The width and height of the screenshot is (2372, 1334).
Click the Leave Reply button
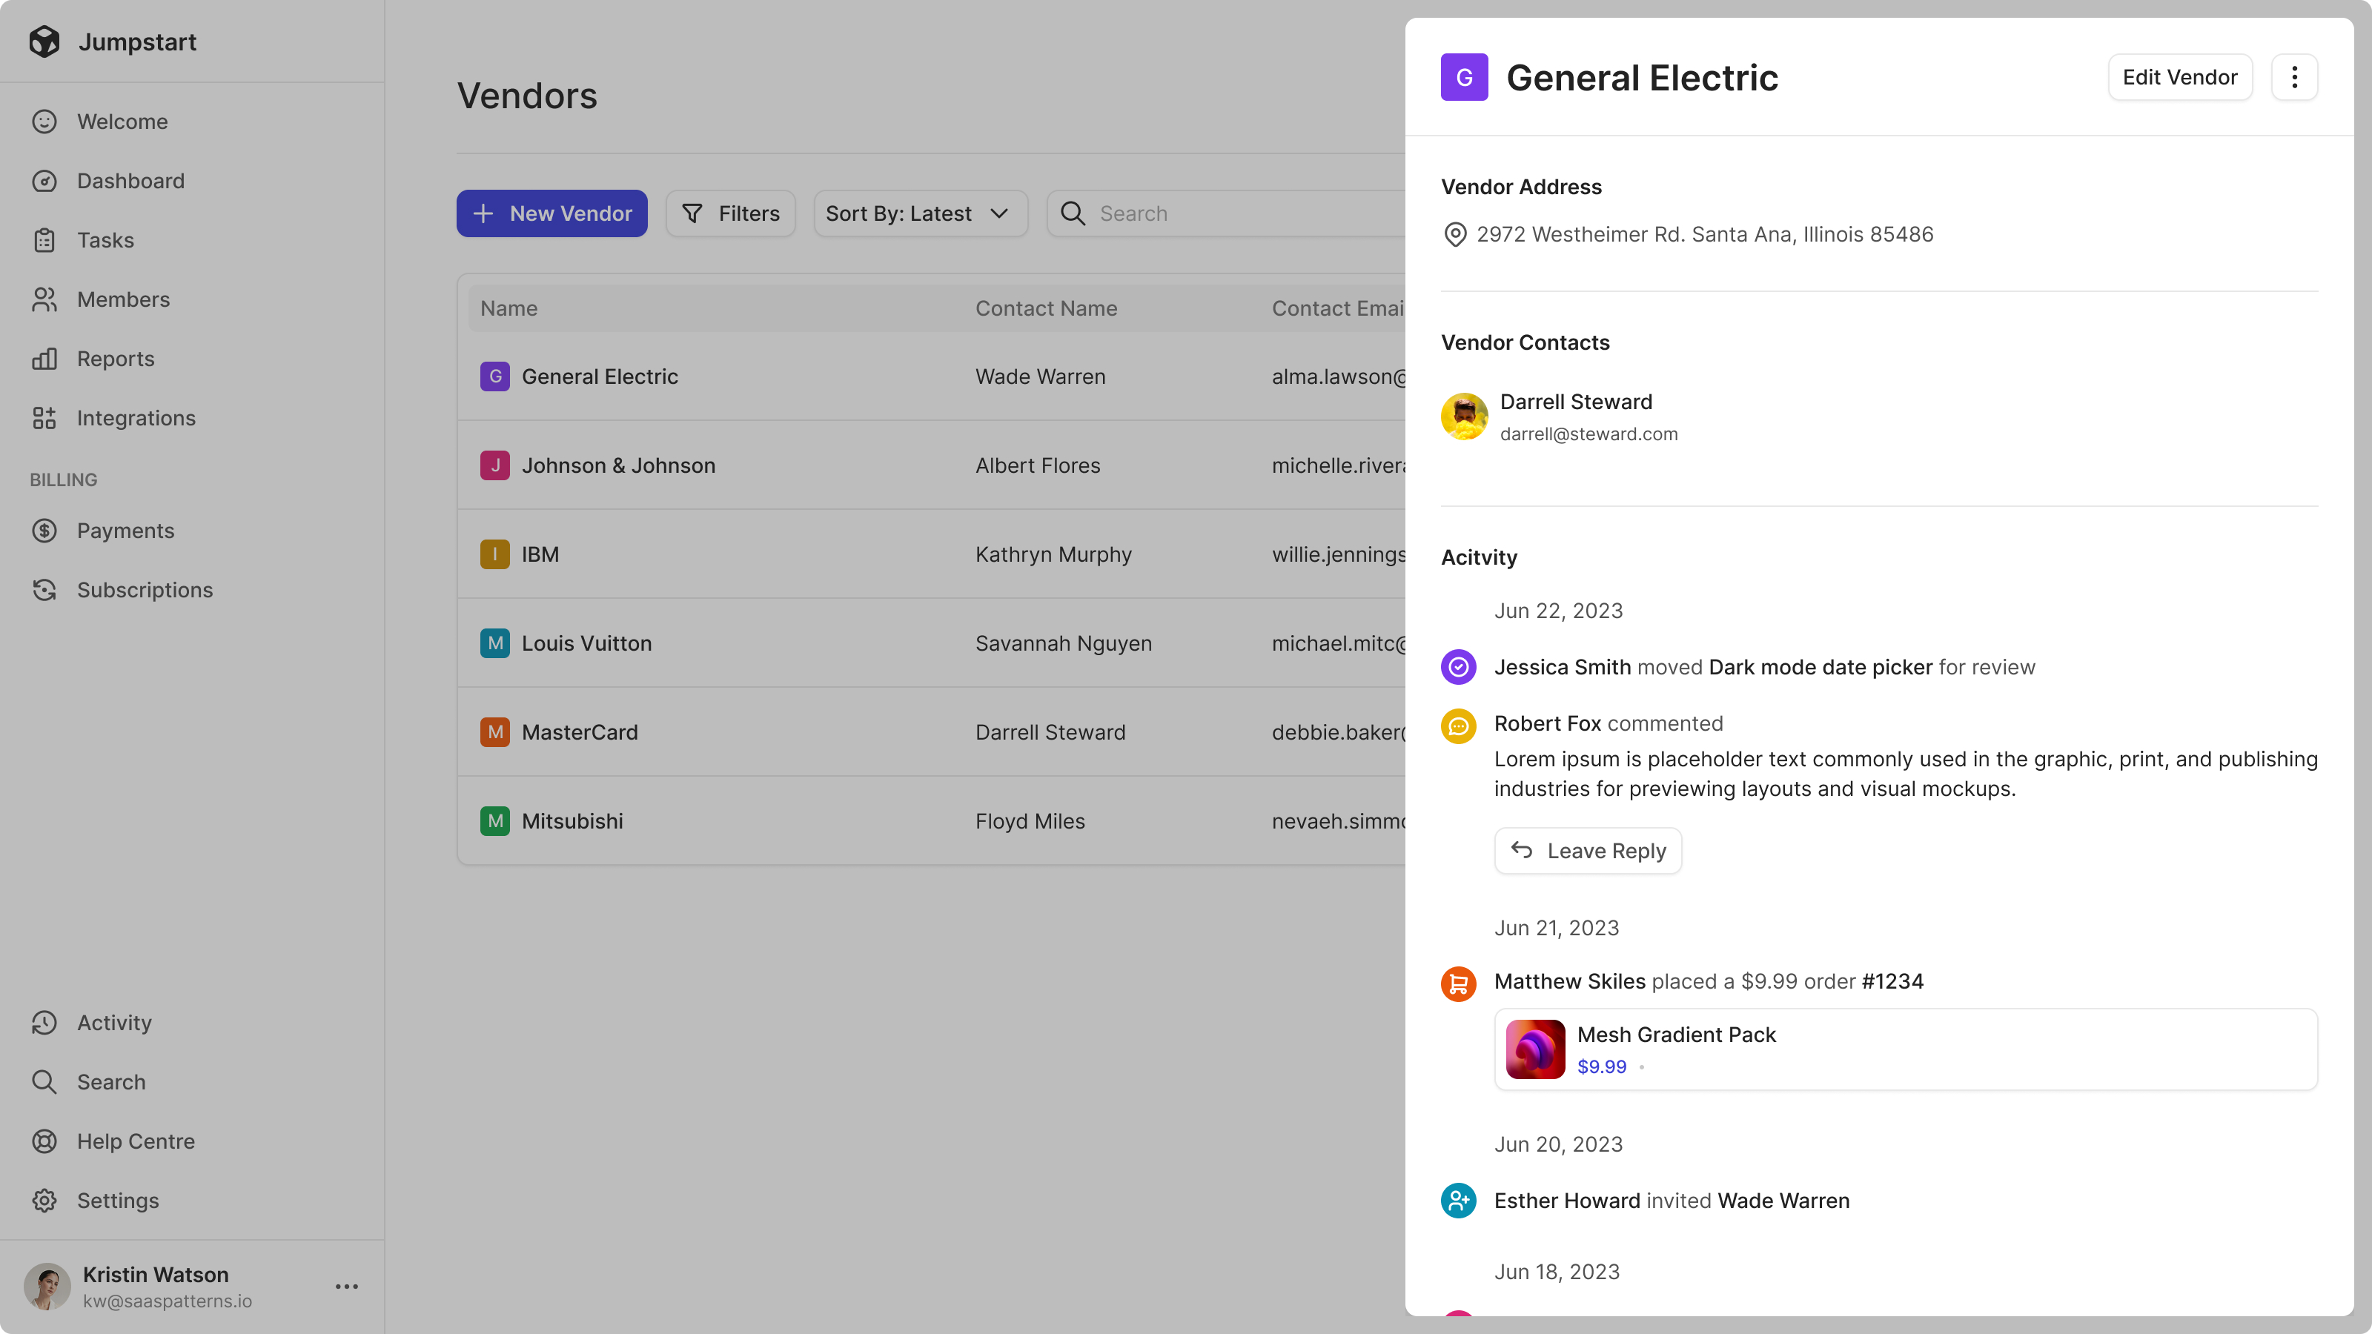(x=1588, y=851)
